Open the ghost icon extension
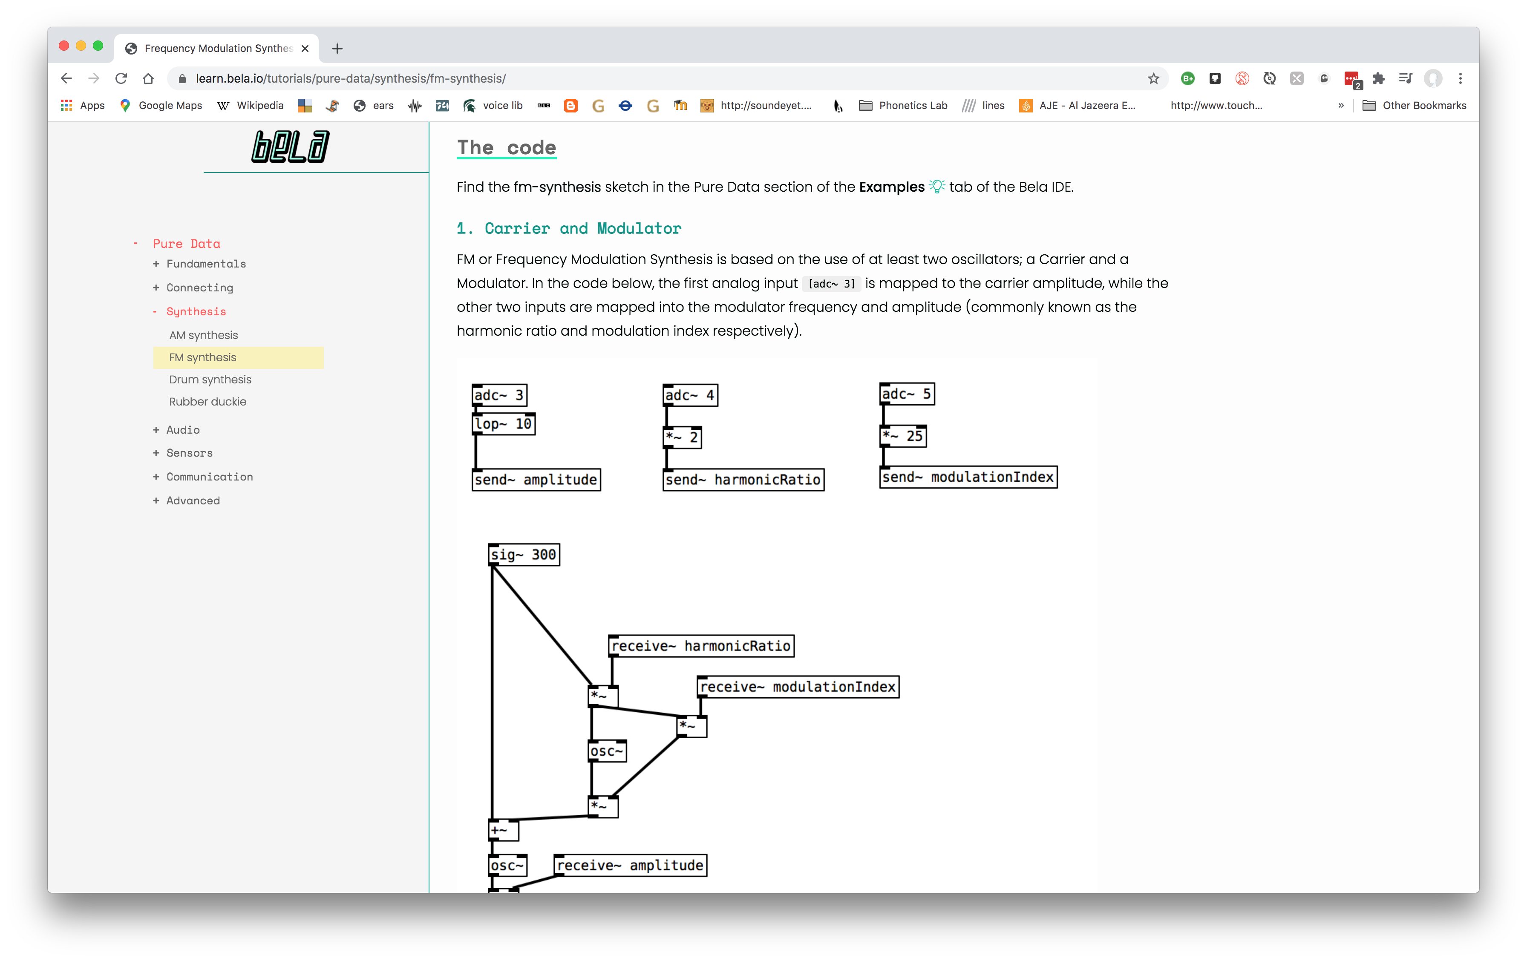This screenshot has width=1527, height=961. tap(1324, 78)
